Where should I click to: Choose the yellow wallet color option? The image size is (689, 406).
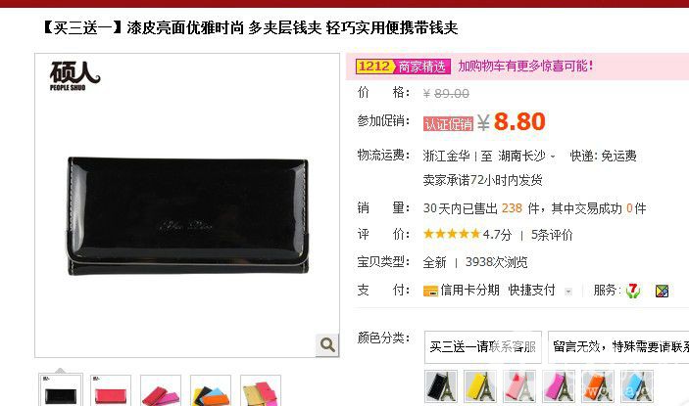(x=480, y=386)
